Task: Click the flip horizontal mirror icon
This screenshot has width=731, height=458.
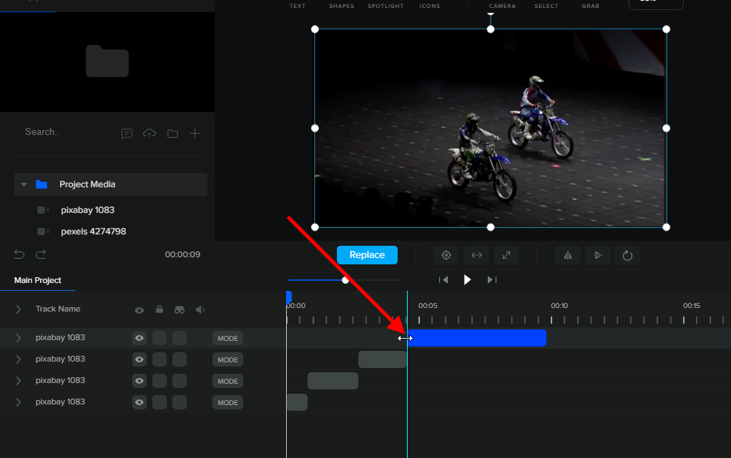Action: coord(568,255)
